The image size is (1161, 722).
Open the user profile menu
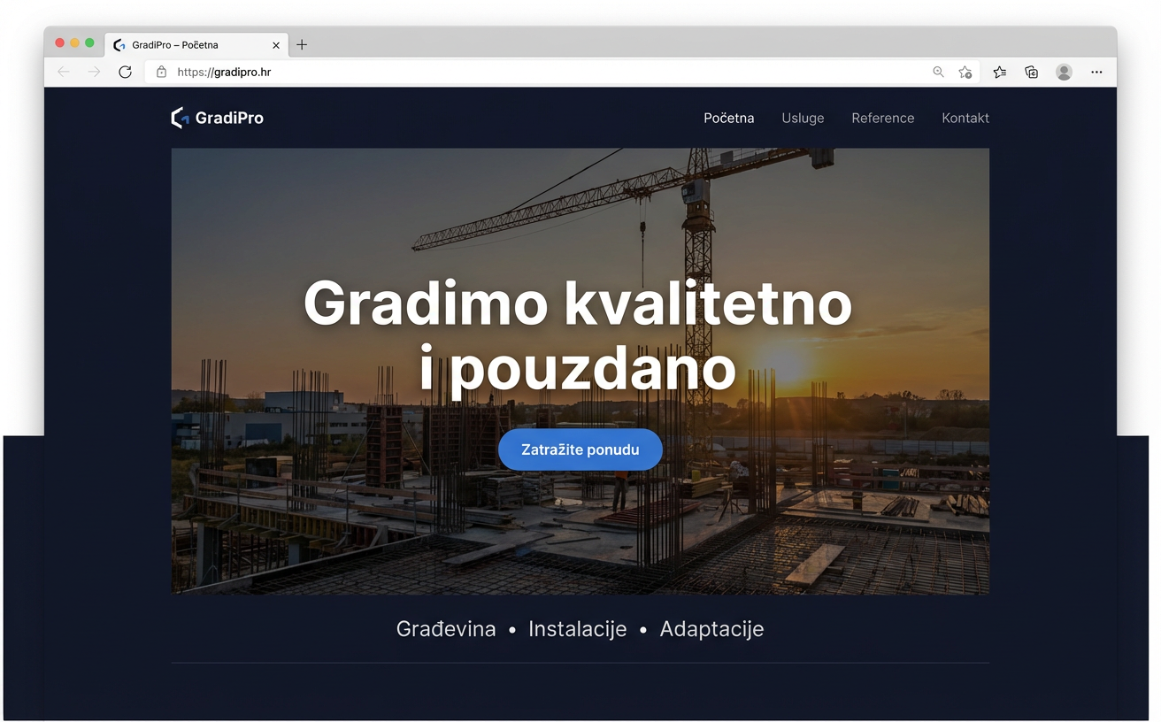coord(1065,73)
